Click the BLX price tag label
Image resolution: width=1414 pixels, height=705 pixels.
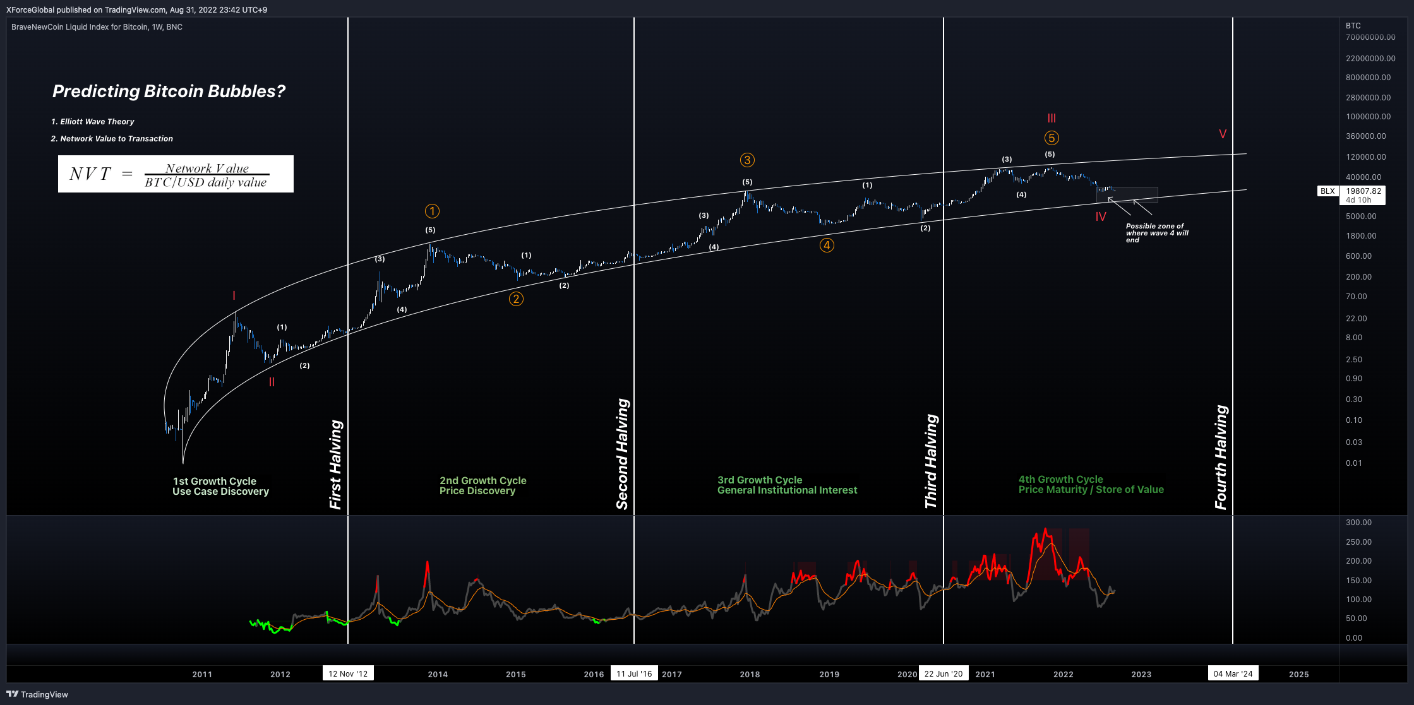coord(1328,191)
